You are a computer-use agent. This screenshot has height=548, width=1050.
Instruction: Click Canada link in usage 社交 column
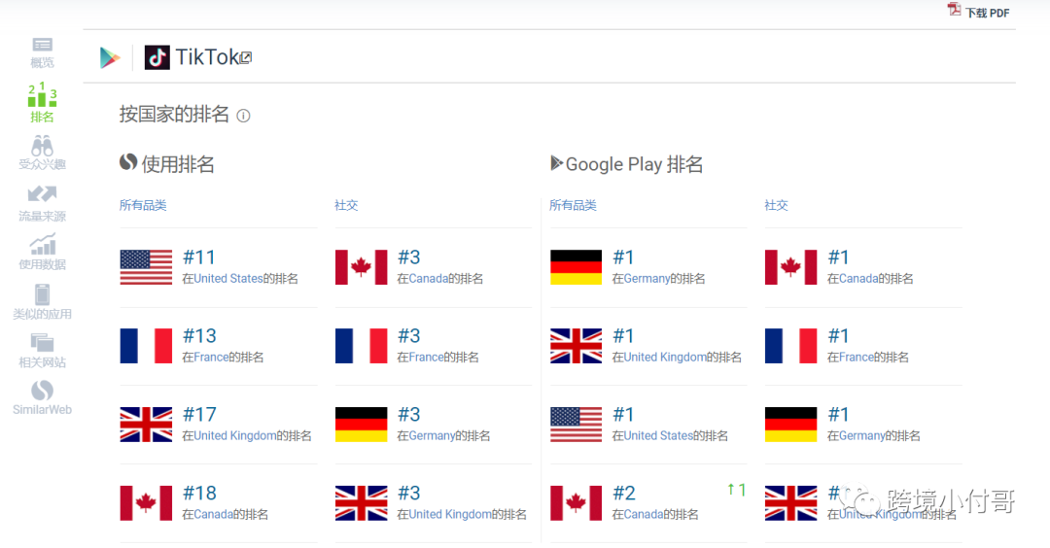click(428, 279)
